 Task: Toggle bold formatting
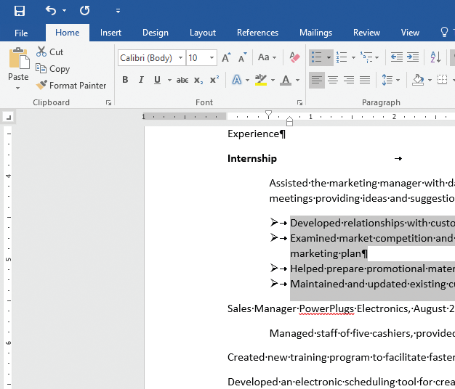tap(125, 80)
